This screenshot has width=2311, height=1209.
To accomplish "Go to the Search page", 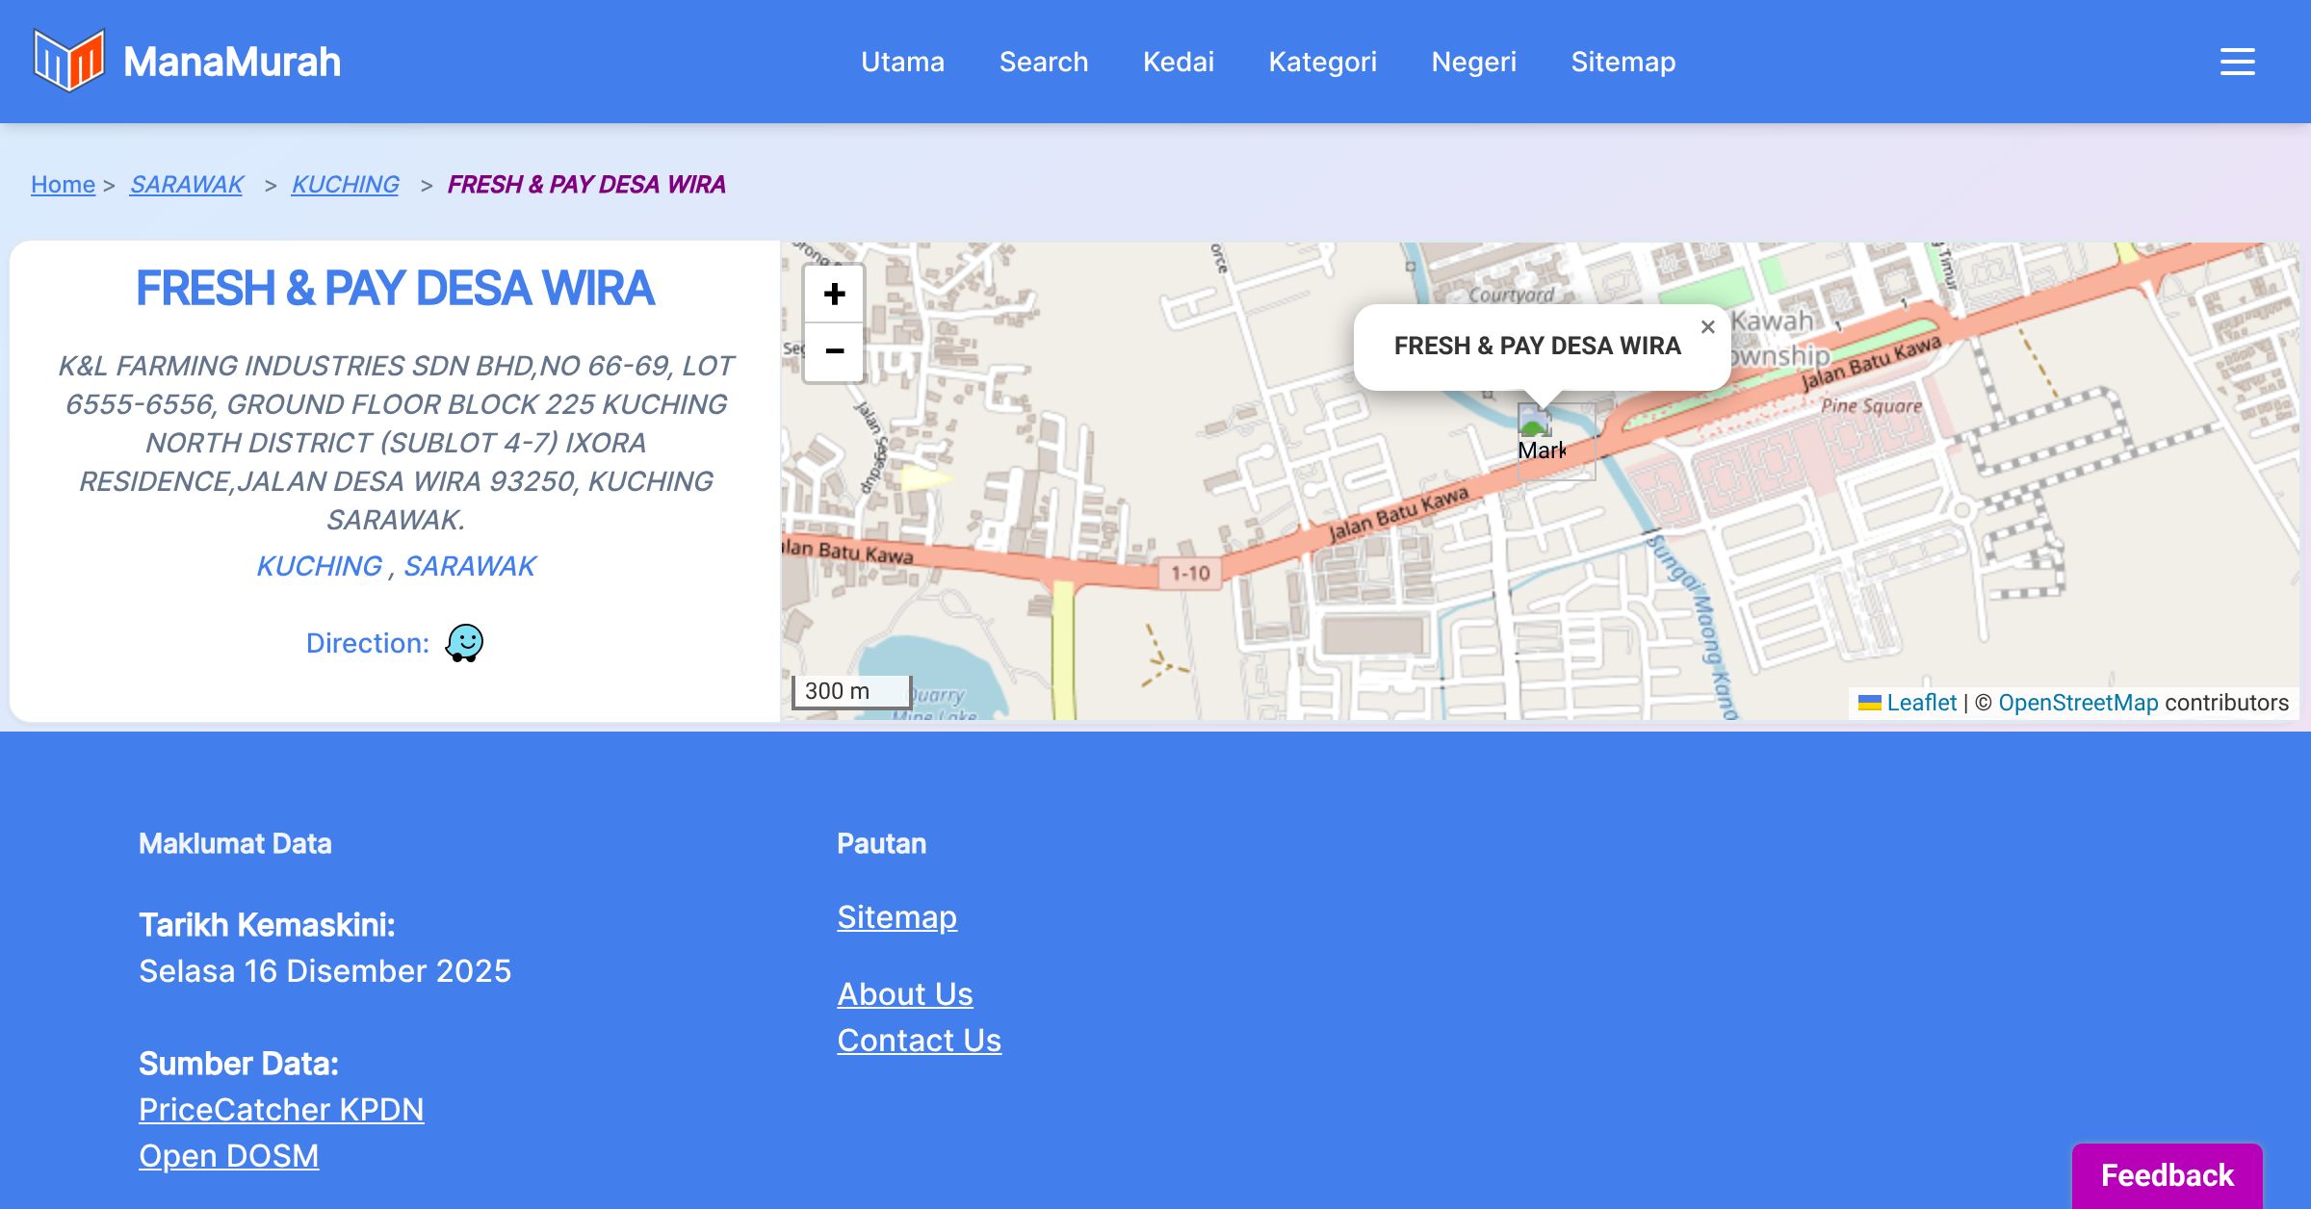I will [x=1043, y=62].
